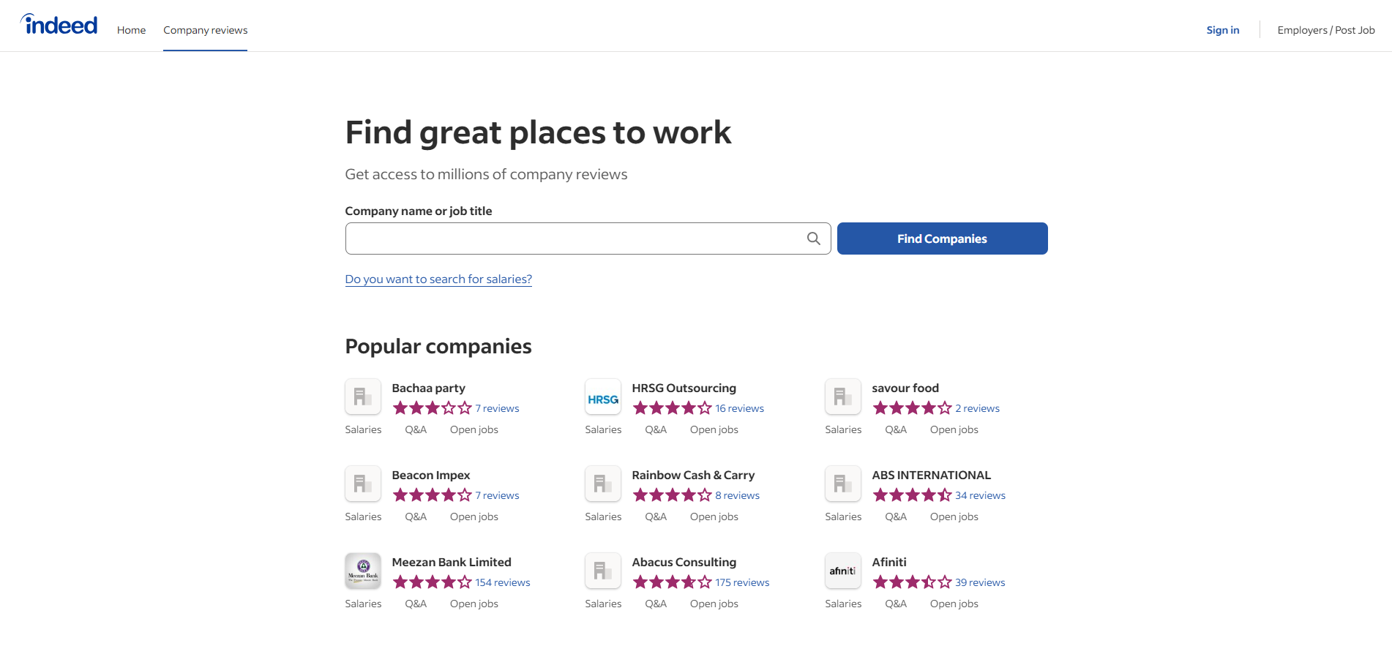Open ABS INTERNATIONAL company logo
The width and height of the screenshot is (1392, 665).
pyautogui.click(x=843, y=484)
